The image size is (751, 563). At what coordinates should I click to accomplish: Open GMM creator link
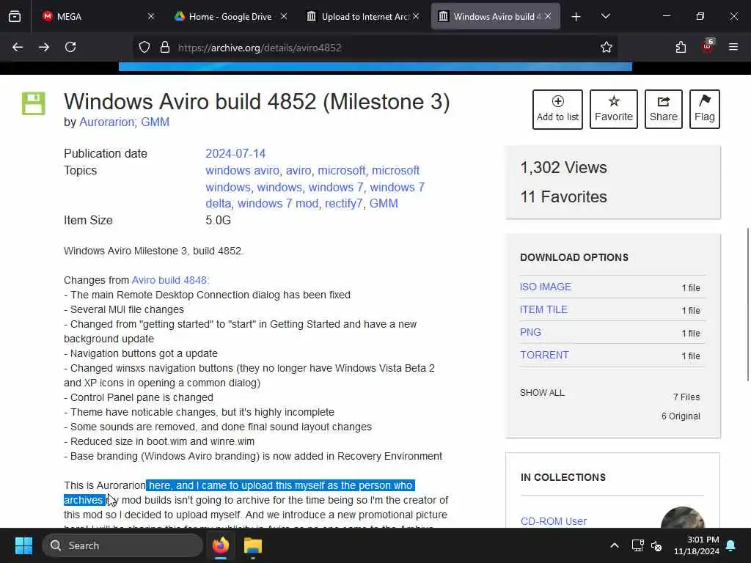pyautogui.click(x=155, y=122)
